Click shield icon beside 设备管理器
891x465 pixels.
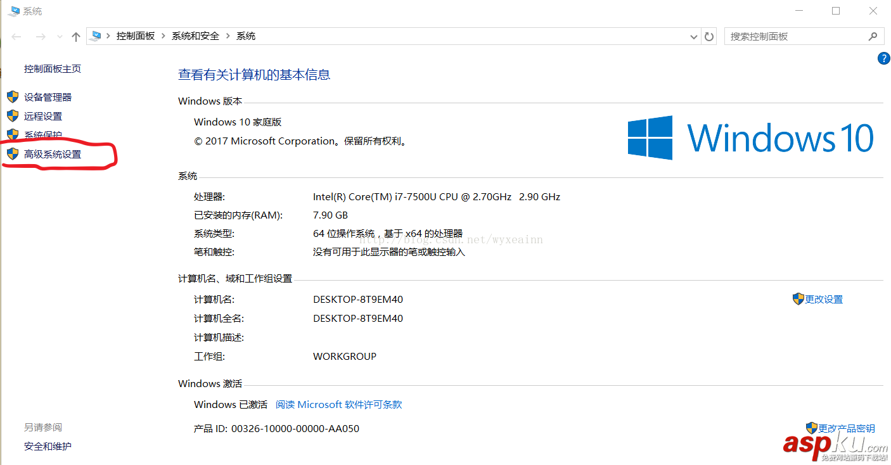pyautogui.click(x=13, y=97)
